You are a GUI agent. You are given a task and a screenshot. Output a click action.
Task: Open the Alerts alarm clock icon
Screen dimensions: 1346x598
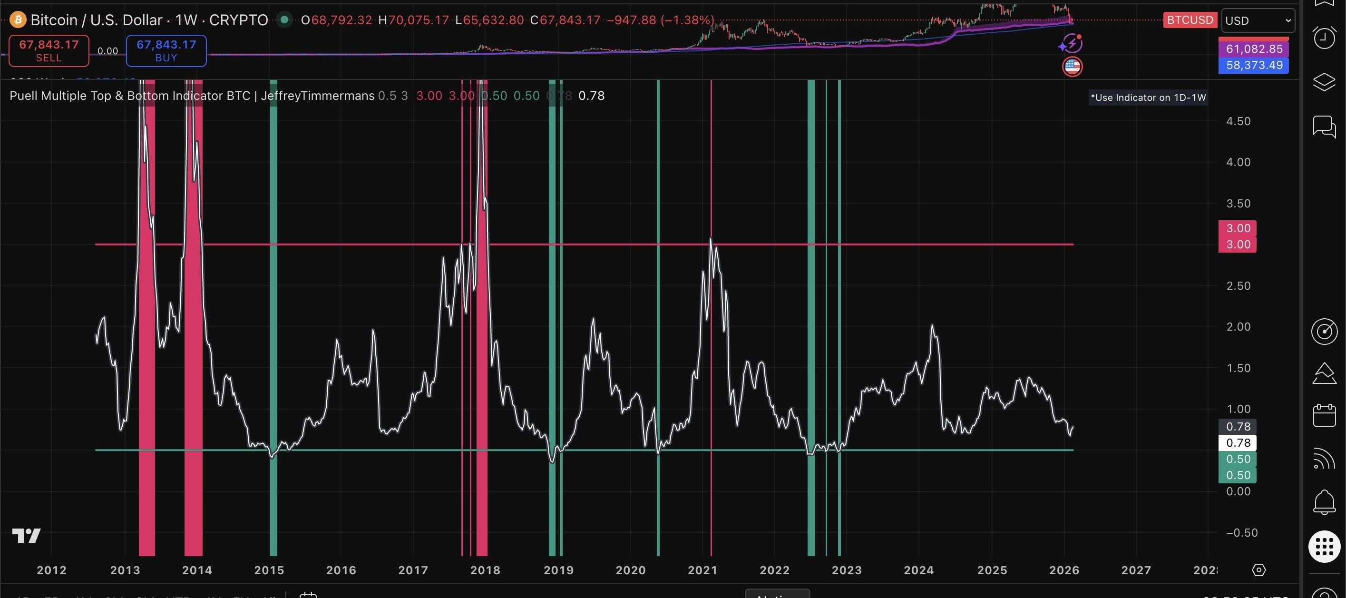1324,38
